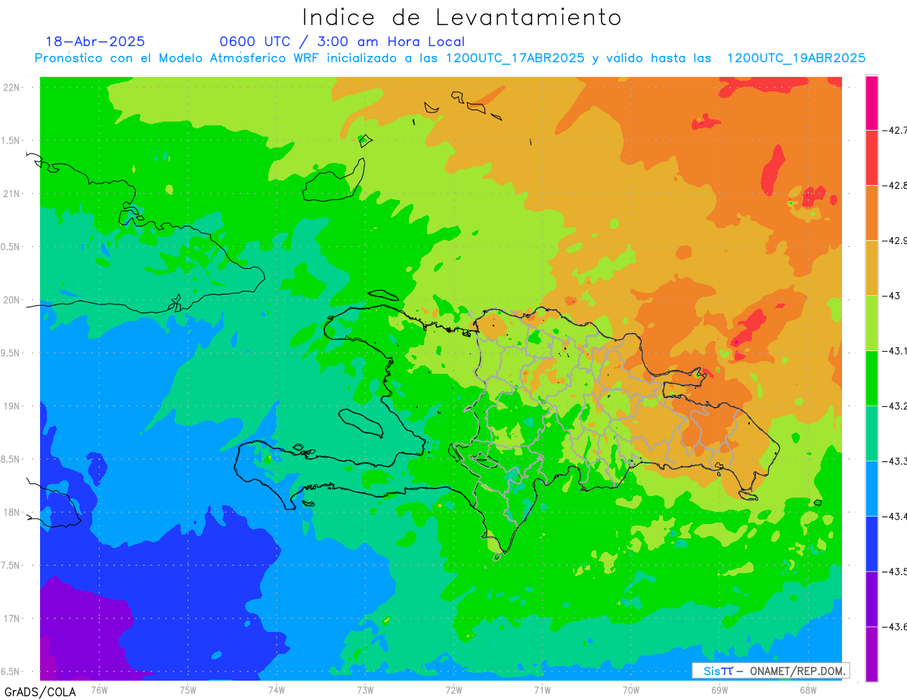Click the magenta legend swatch above -42.7
Screen dimensions: 907x700
(x=871, y=103)
